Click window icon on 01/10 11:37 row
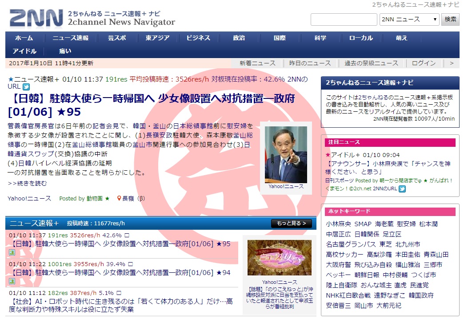The image size is (464, 318). [127, 236]
